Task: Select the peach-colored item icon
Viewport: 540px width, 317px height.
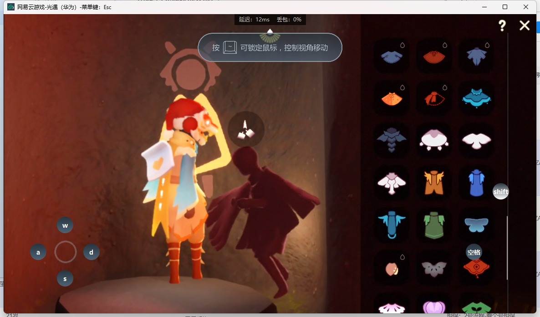Action: (392, 268)
